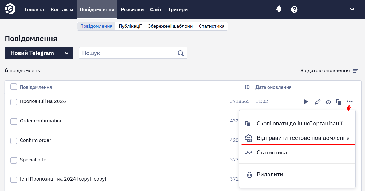Expand the account menu chevron
Screen dimensions: 365x191
352,9
